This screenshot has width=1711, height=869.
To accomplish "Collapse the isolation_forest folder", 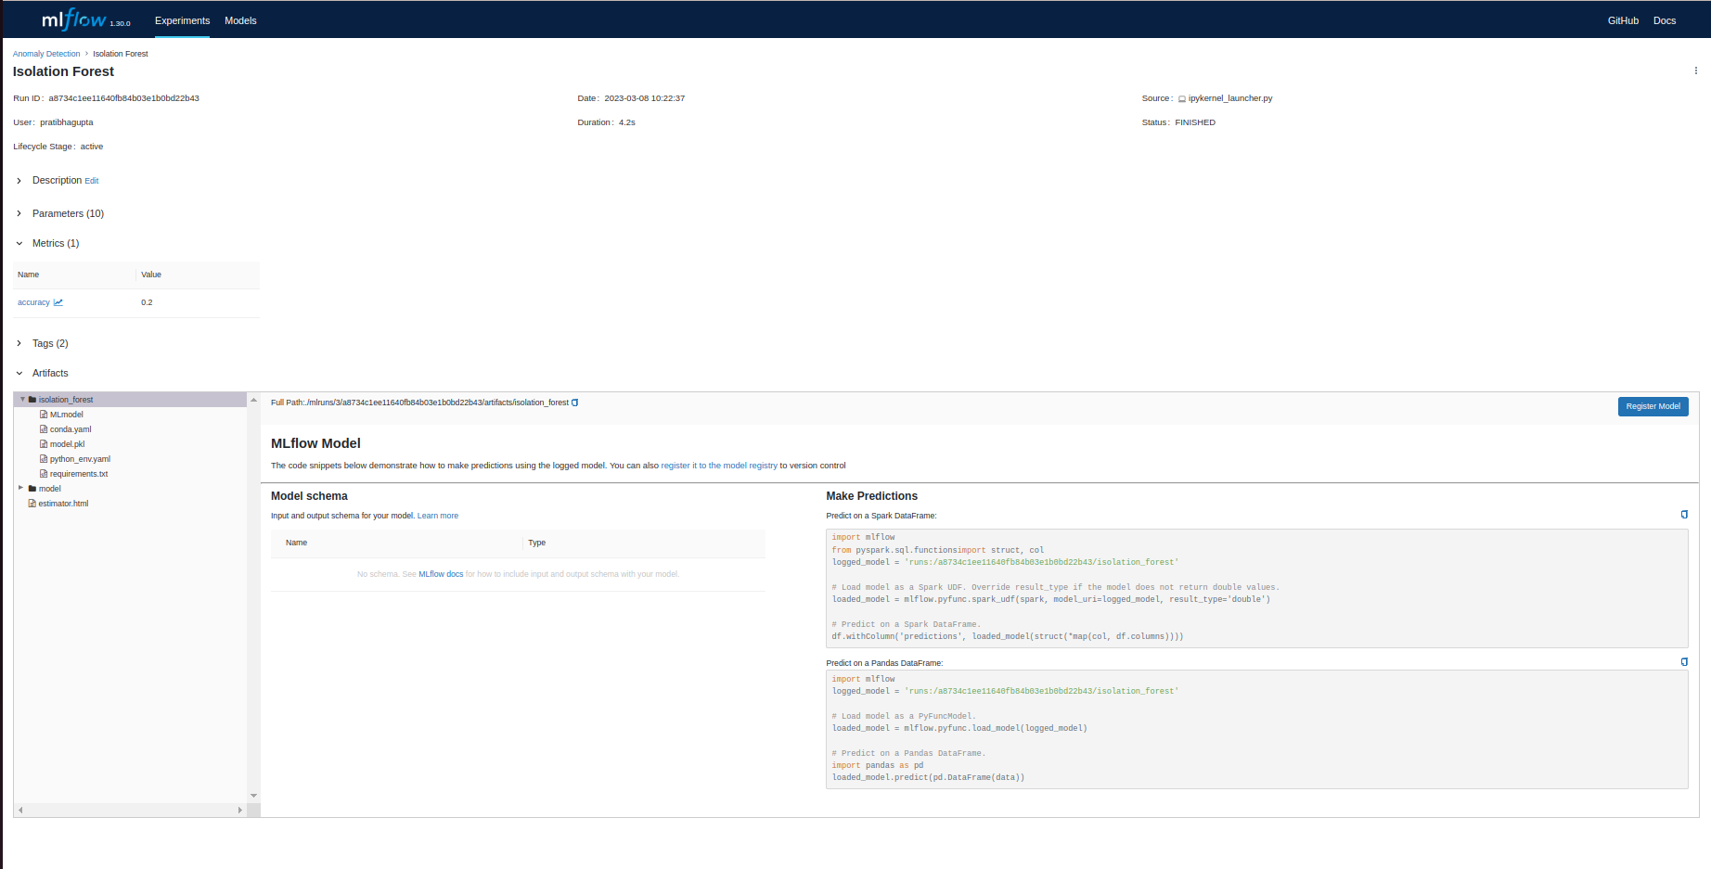I will coord(22,400).
